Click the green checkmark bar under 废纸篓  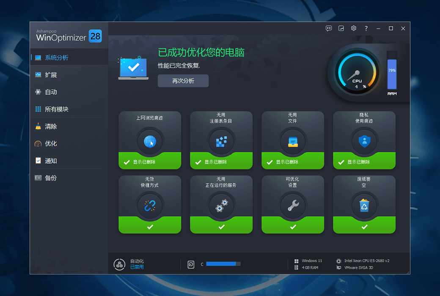tap(364, 226)
